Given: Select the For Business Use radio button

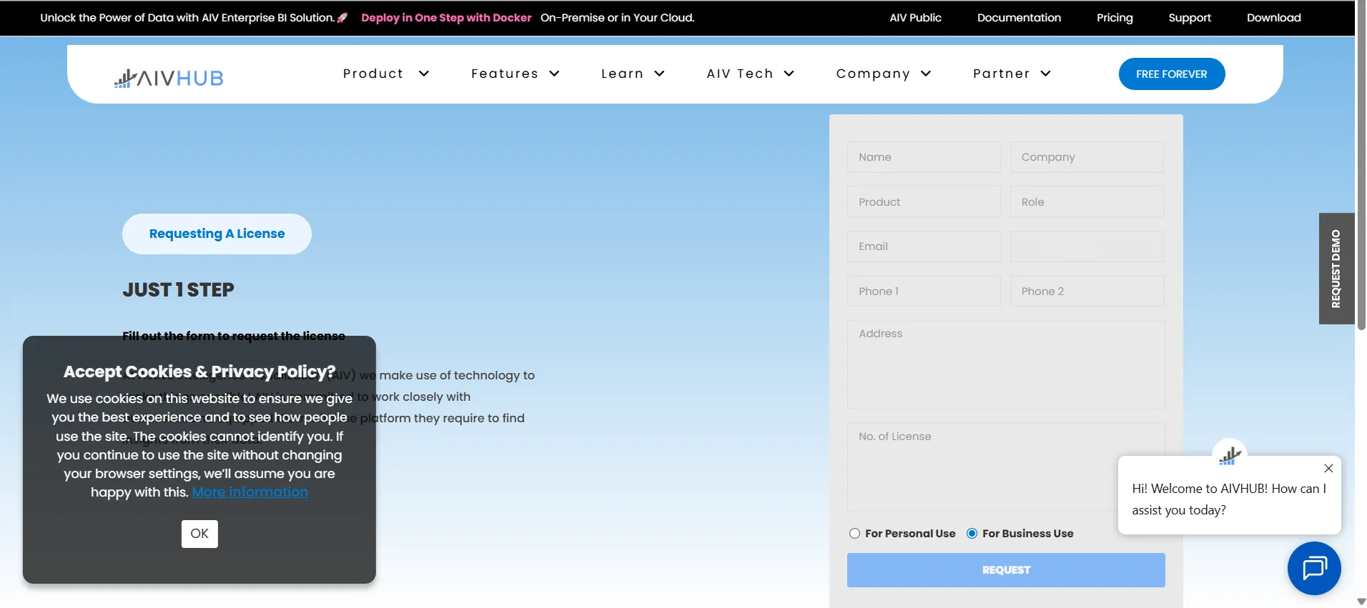Looking at the screenshot, I should (972, 534).
